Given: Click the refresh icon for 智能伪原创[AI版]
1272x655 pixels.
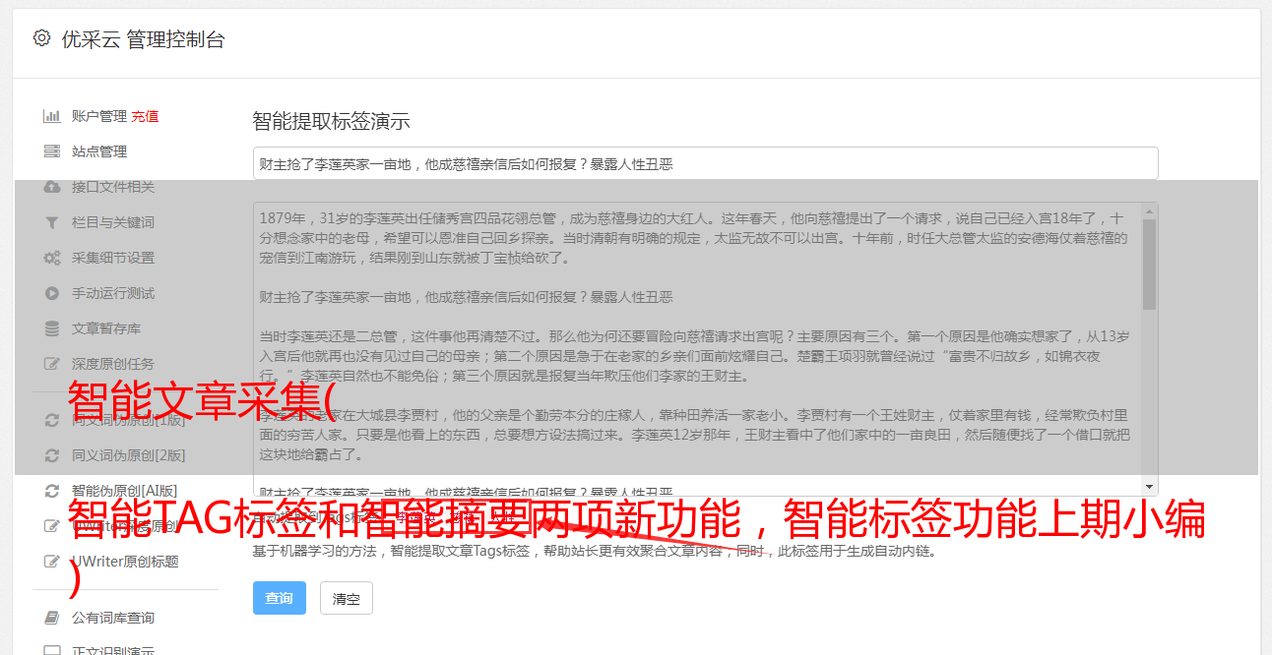Looking at the screenshot, I should click(x=52, y=491).
